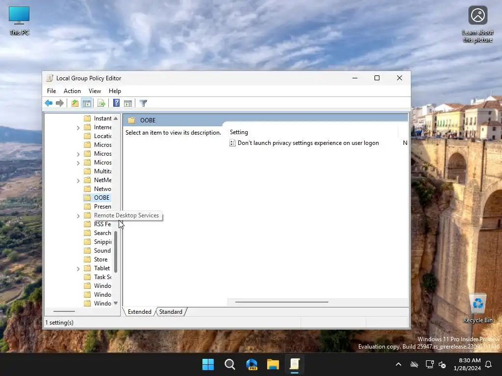Open the View menu
This screenshot has width=502, height=376.
coord(95,91)
